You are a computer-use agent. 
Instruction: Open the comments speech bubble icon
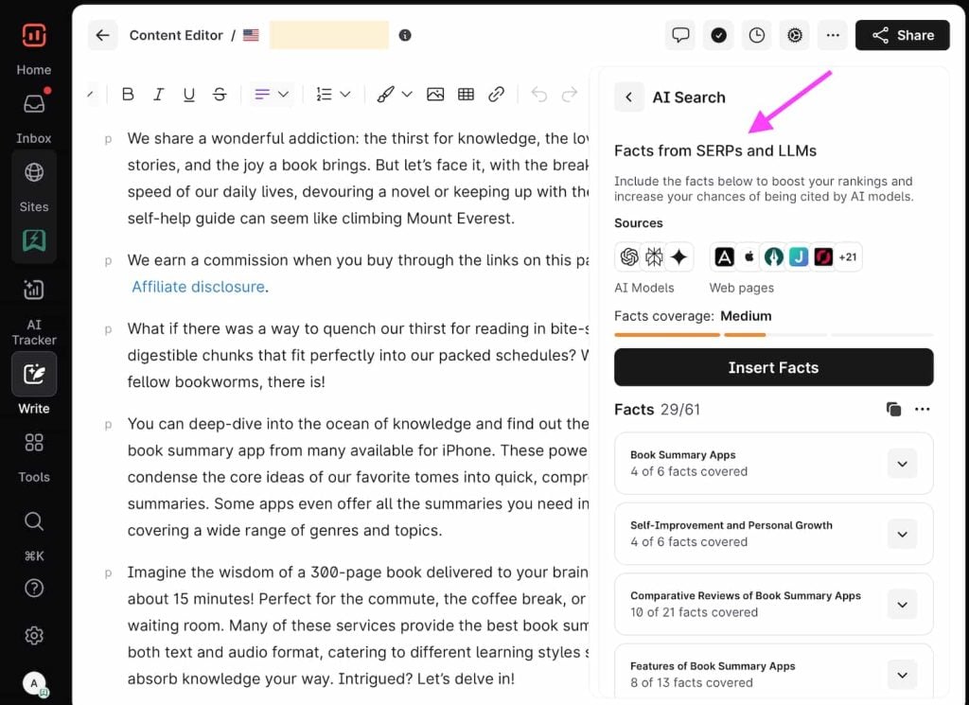point(680,35)
